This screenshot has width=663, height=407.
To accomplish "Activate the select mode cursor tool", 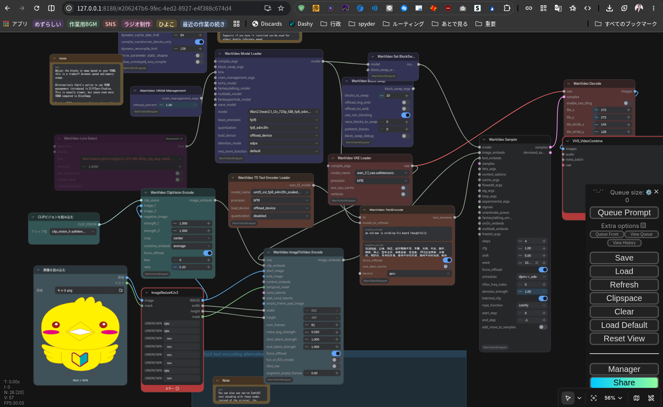I will click(x=568, y=398).
